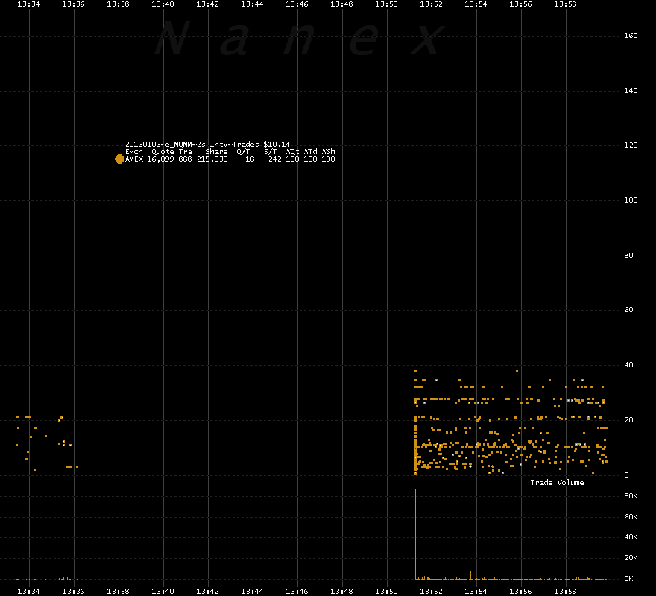Screen dimensions: 656x596
Task: Click the '13:50' label on the top time axis
Action: [x=386, y=4]
